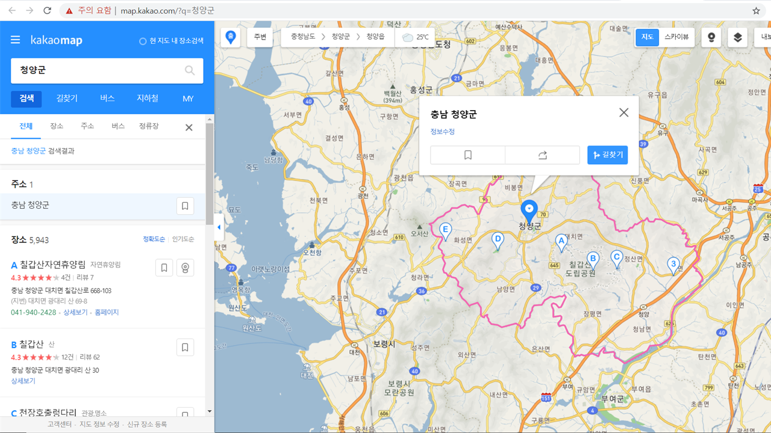Viewport: 771px width, 433px height.
Task: Click the blue departure pin icon on the map
Action: coord(229,36)
